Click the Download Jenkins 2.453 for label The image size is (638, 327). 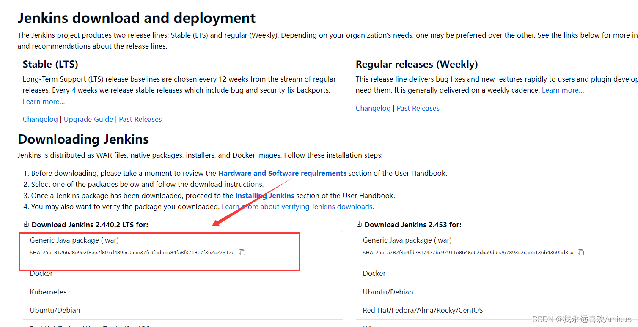point(413,225)
